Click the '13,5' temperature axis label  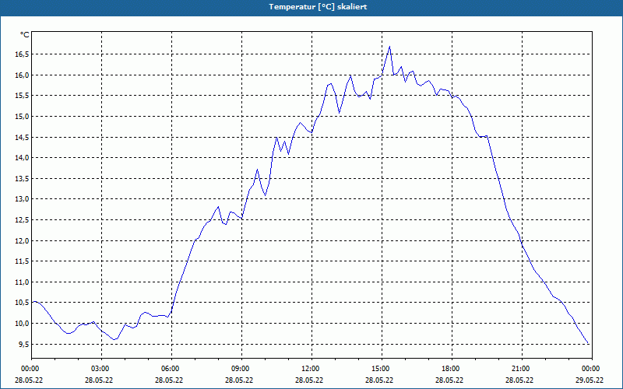[21, 179]
